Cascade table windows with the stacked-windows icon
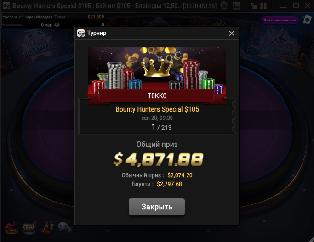 click(253, 6)
